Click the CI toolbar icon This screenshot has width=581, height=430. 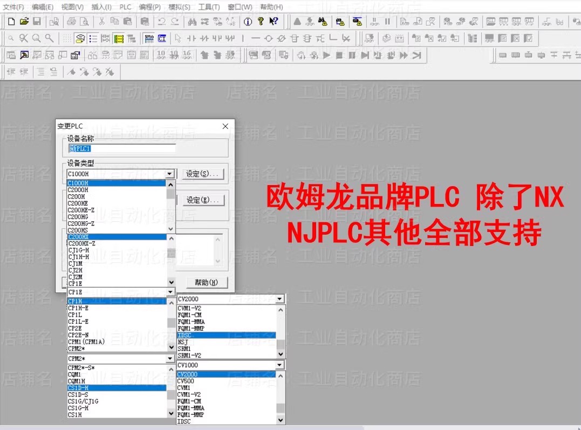[x=162, y=38]
